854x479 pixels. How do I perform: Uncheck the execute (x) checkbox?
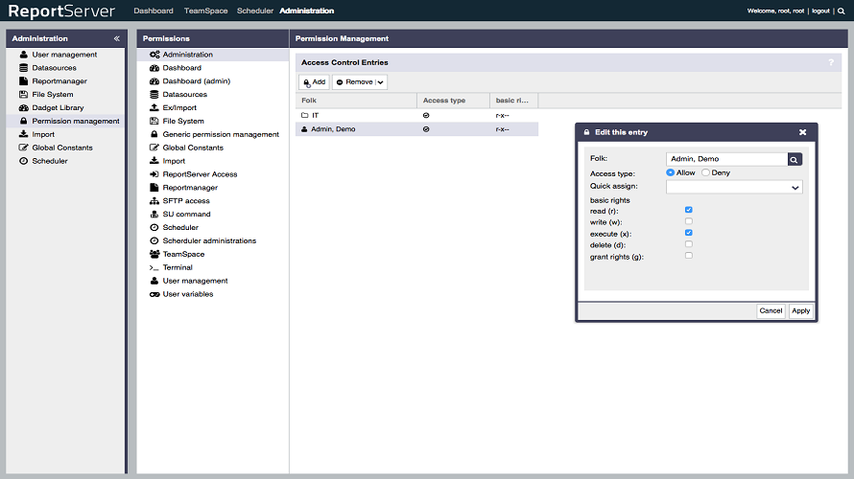(689, 233)
